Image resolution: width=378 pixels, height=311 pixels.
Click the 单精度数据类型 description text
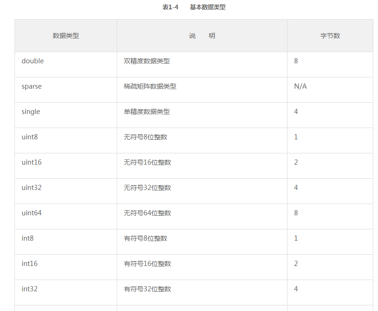coord(147,112)
